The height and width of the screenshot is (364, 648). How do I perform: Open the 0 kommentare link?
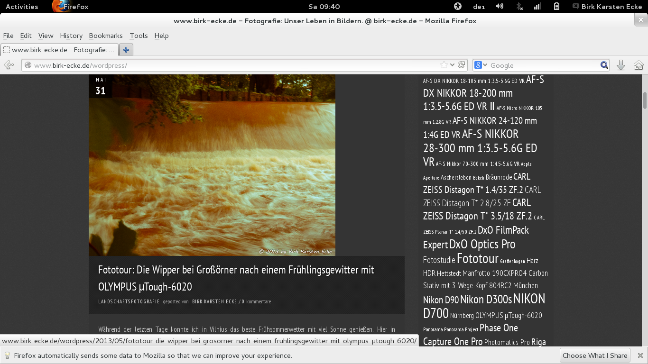point(256,301)
